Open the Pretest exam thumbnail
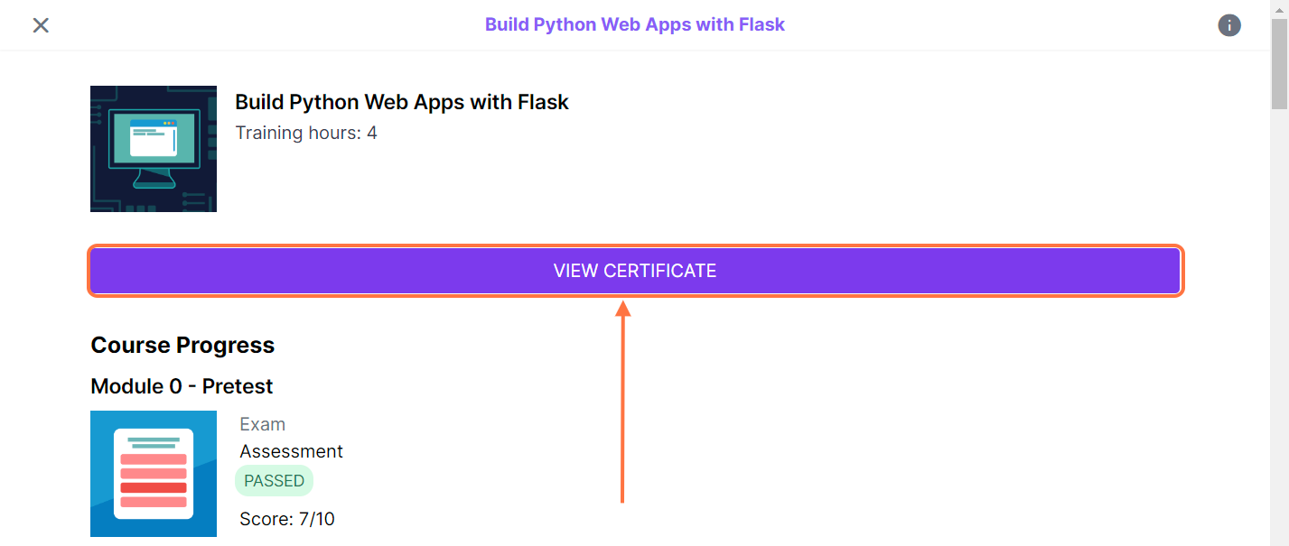This screenshot has width=1289, height=546. click(x=154, y=474)
